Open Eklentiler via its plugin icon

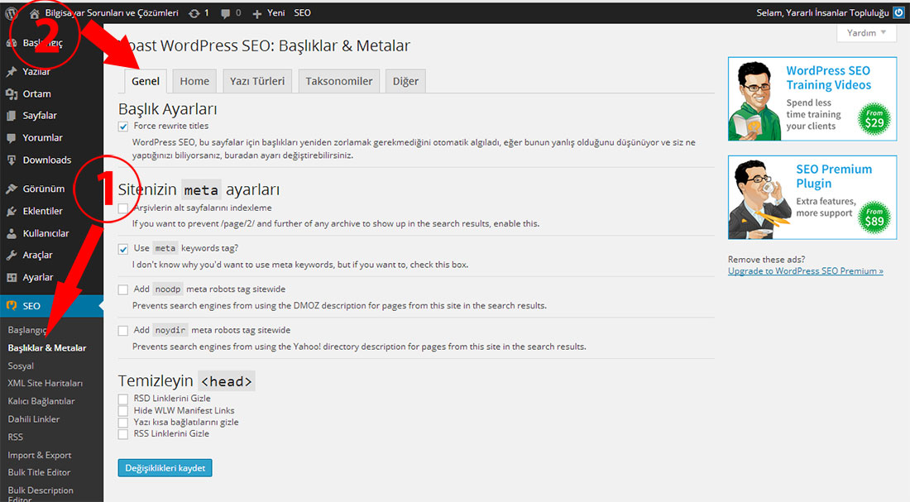11,211
